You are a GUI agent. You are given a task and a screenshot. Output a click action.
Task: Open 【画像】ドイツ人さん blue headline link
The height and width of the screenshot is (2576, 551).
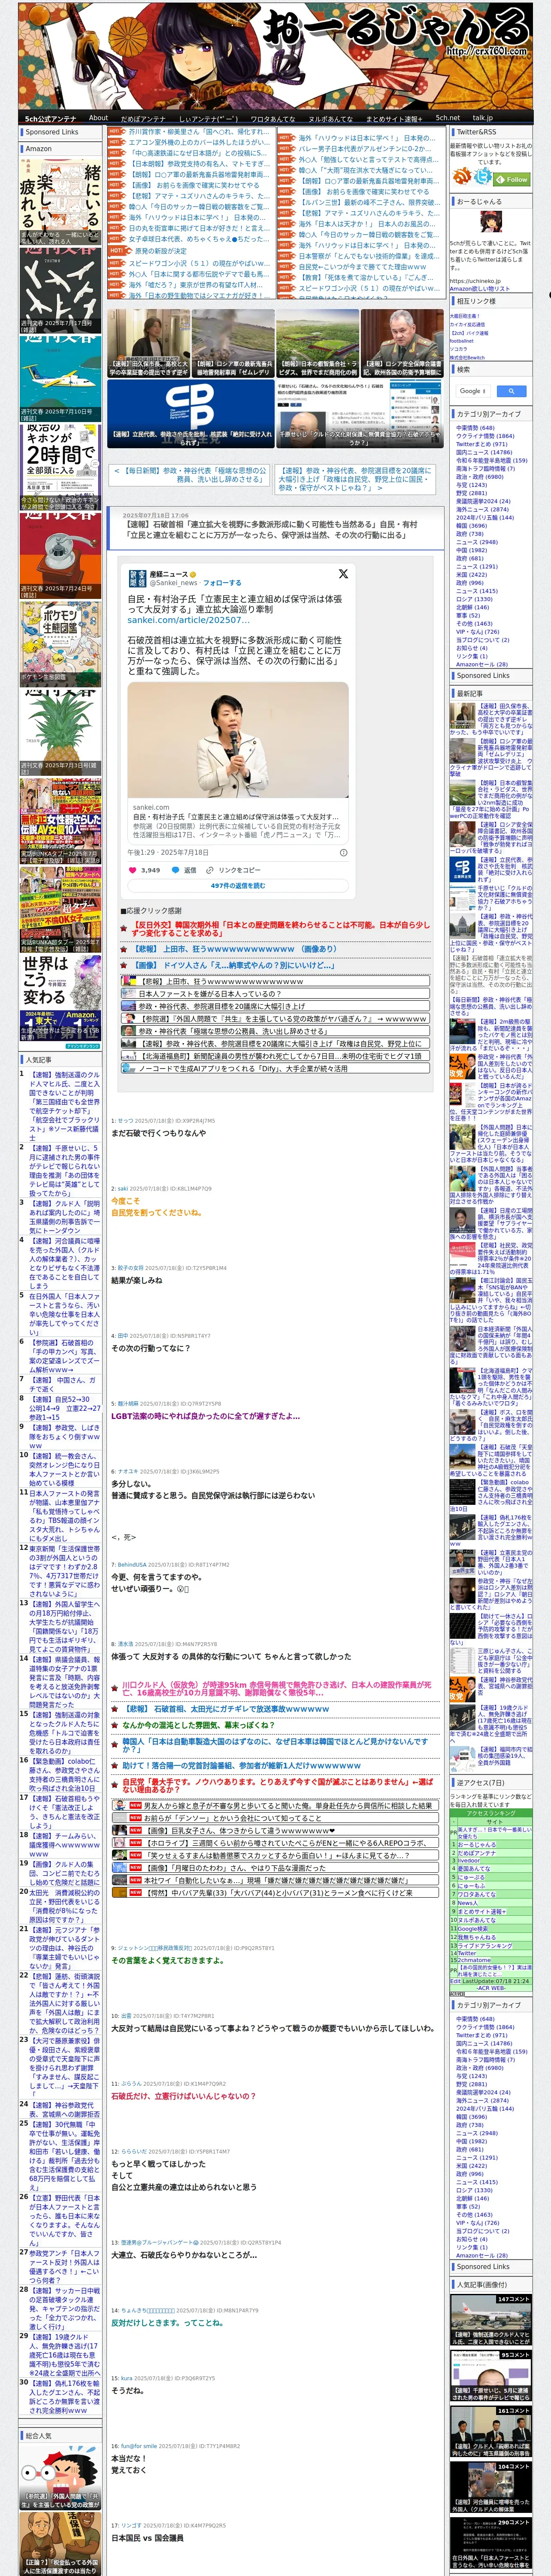[x=234, y=965]
